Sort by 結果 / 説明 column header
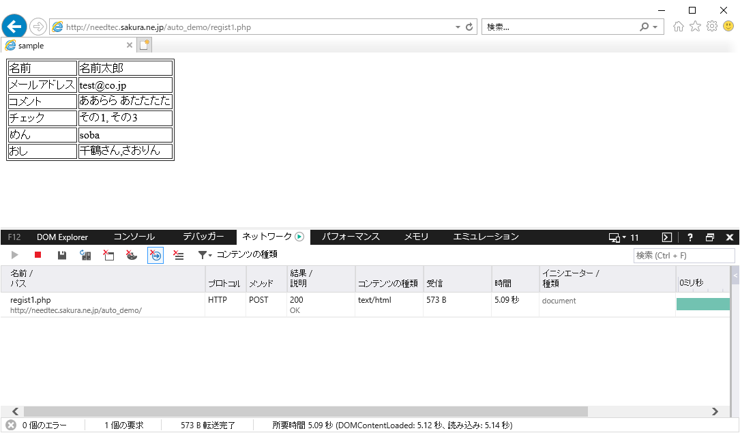The height and width of the screenshot is (433, 740). (x=321, y=279)
